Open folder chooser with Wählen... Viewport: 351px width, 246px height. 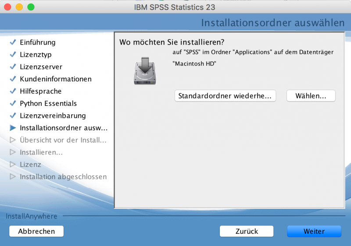coord(311,96)
